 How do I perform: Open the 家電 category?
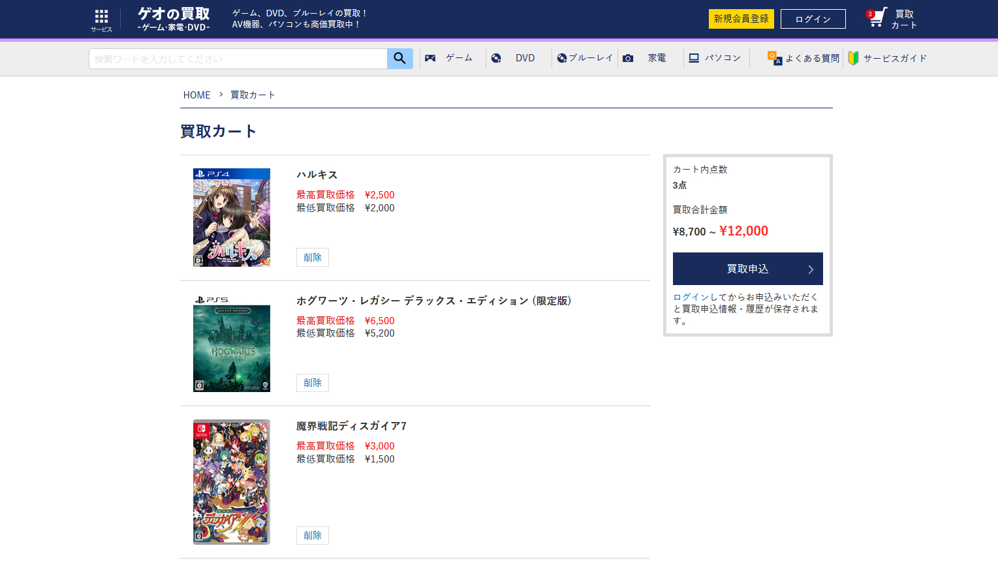click(x=657, y=58)
